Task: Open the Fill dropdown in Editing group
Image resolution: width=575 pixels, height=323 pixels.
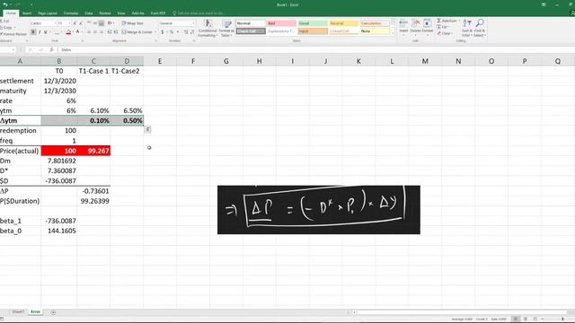Action: click(443, 27)
